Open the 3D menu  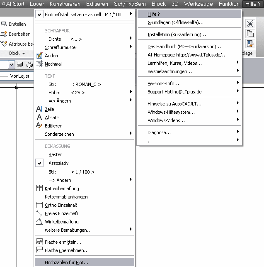[x=175, y=4]
